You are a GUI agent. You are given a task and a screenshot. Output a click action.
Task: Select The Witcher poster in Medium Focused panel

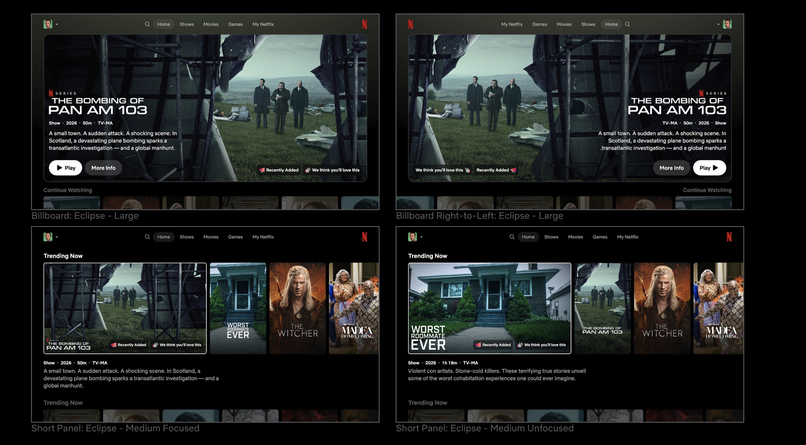point(298,308)
